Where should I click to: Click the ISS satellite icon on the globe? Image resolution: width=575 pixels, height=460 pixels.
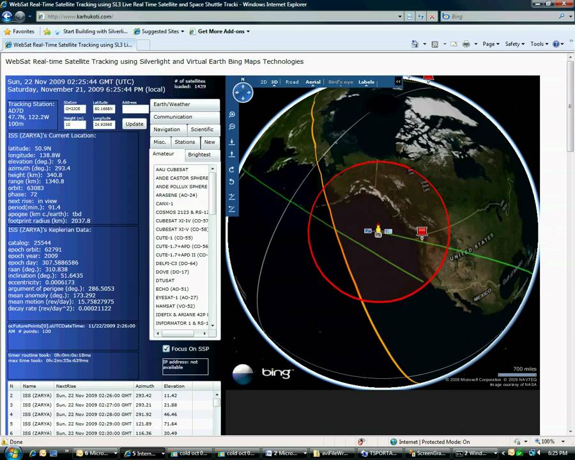coord(378,231)
